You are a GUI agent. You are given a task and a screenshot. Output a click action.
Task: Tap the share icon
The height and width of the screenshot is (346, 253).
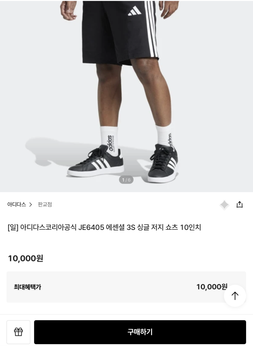pyautogui.click(x=240, y=205)
